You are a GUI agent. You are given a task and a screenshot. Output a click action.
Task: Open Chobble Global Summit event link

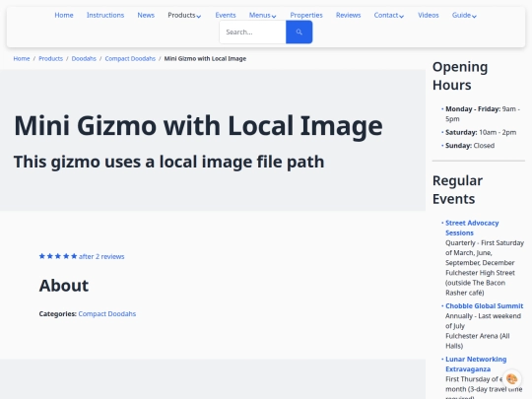pos(484,306)
